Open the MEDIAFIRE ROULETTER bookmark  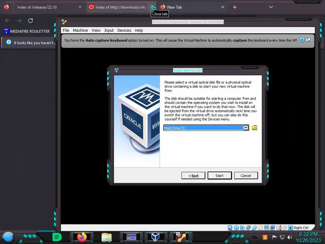27,31
